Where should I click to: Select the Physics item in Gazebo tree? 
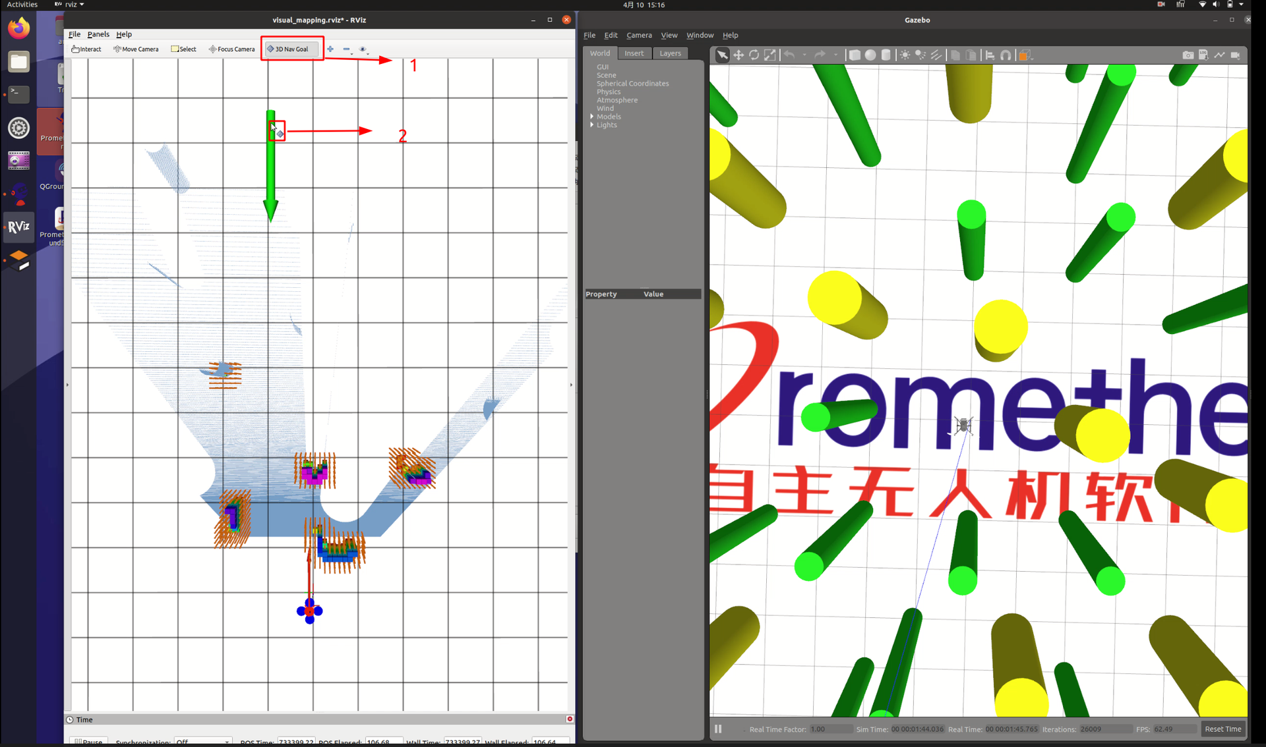(x=609, y=92)
